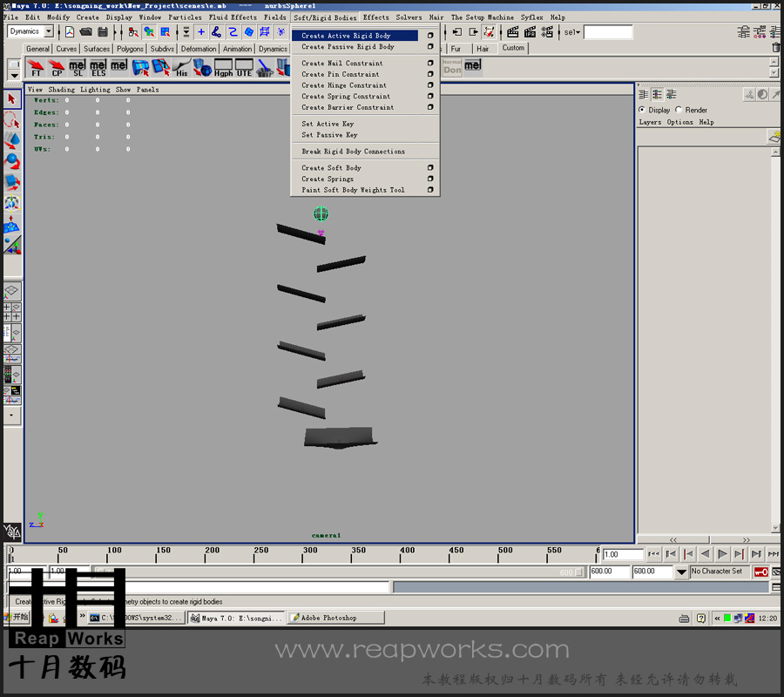Click the Render Current Frame clapper icon
784x697 pixels.
(512, 32)
